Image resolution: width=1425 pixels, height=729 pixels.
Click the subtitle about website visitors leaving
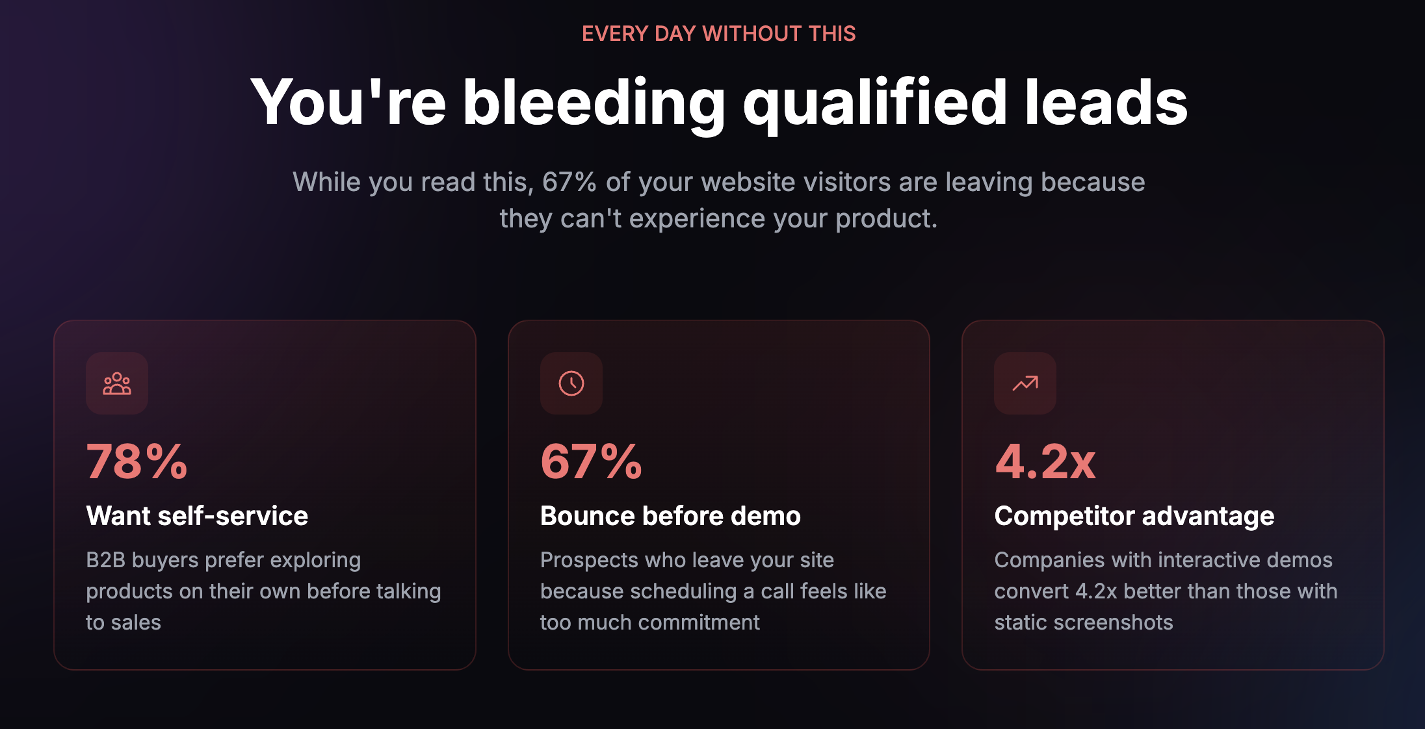coord(718,199)
